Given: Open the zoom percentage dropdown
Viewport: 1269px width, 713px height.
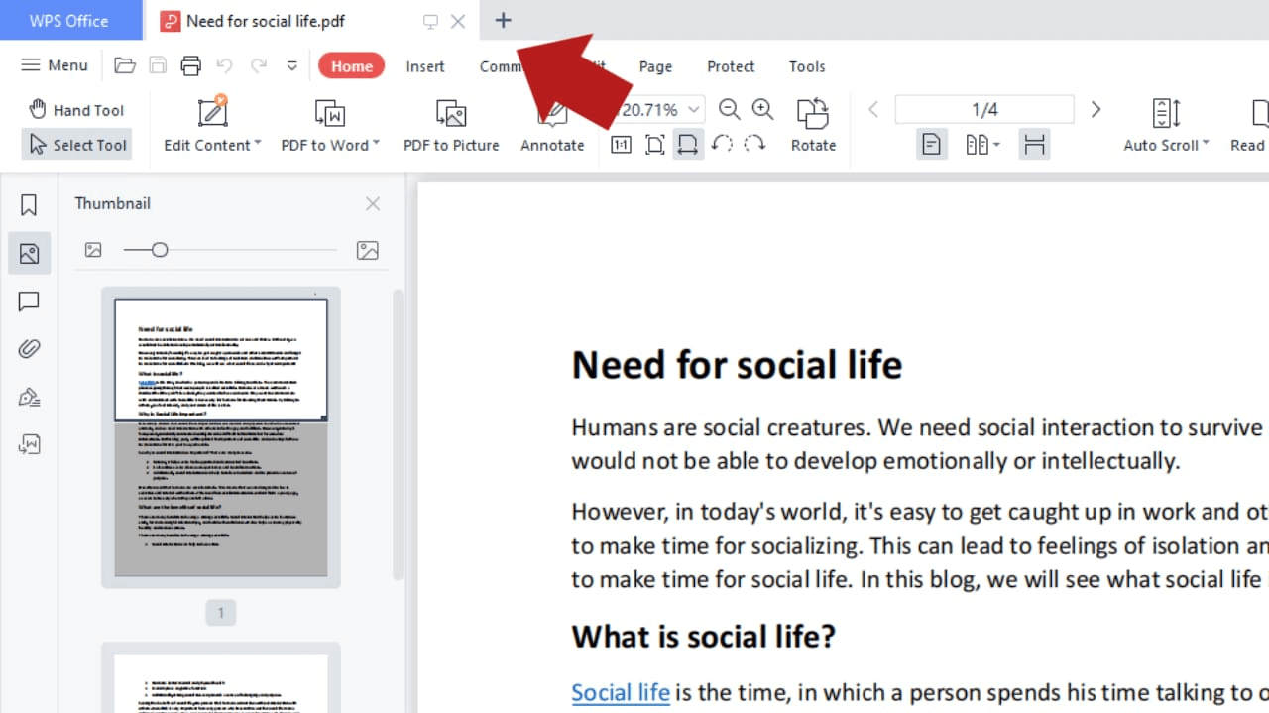Looking at the screenshot, I should click(x=693, y=109).
